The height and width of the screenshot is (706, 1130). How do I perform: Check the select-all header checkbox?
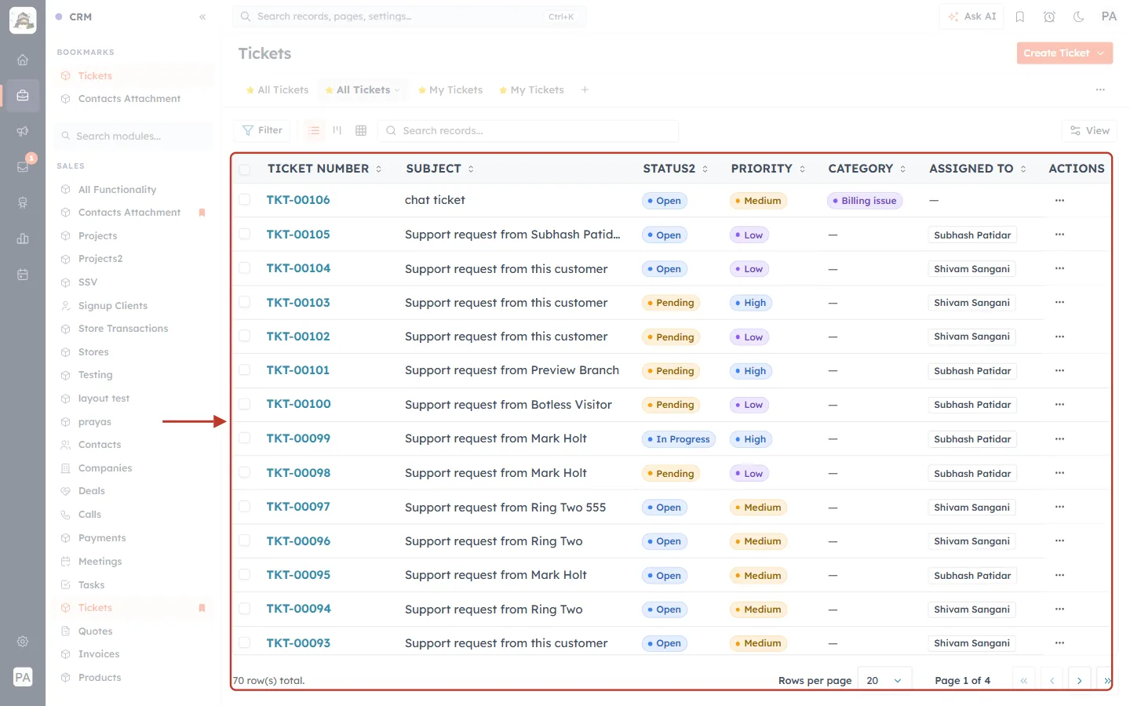click(244, 169)
